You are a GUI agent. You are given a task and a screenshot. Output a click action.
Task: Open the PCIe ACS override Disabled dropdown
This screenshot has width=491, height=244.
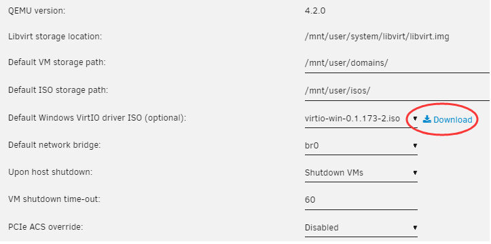tap(361, 228)
